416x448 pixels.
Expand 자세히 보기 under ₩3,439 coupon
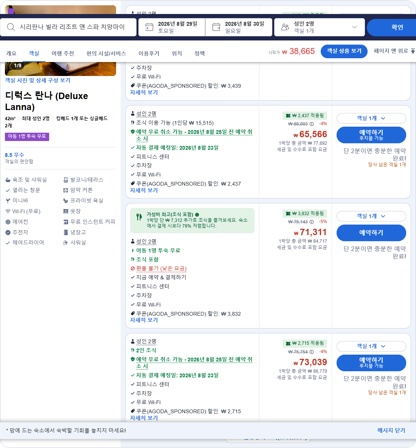pos(144,93)
